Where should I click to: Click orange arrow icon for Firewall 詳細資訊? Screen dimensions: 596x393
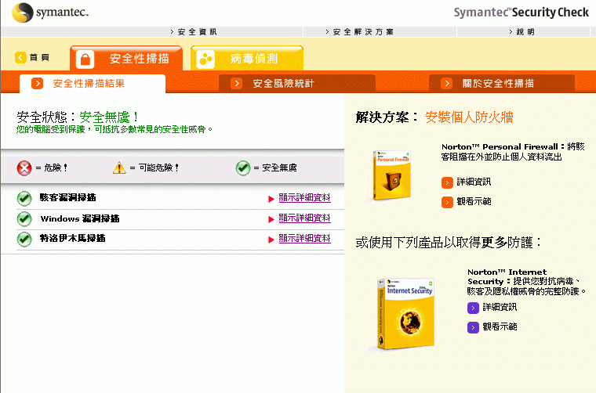point(447,182)
